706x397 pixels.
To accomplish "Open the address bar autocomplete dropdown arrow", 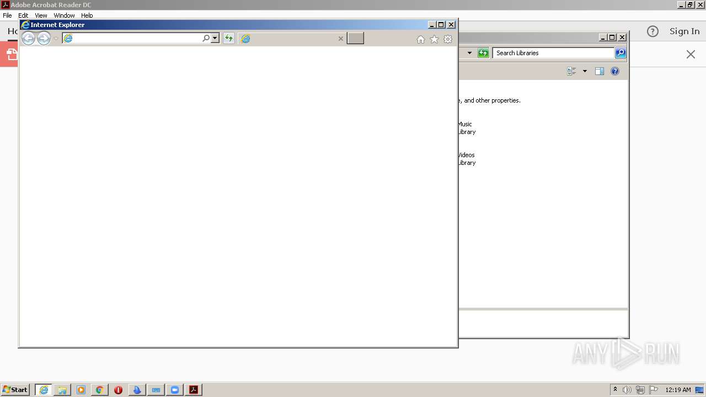I will tap(215, 38).
